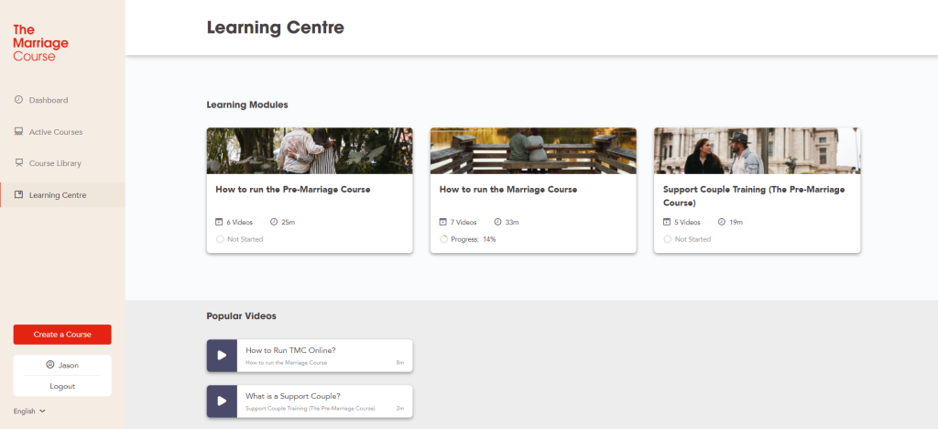Open Support Couple Training module title
Screen dimensions: 938x429
[755, 195]
